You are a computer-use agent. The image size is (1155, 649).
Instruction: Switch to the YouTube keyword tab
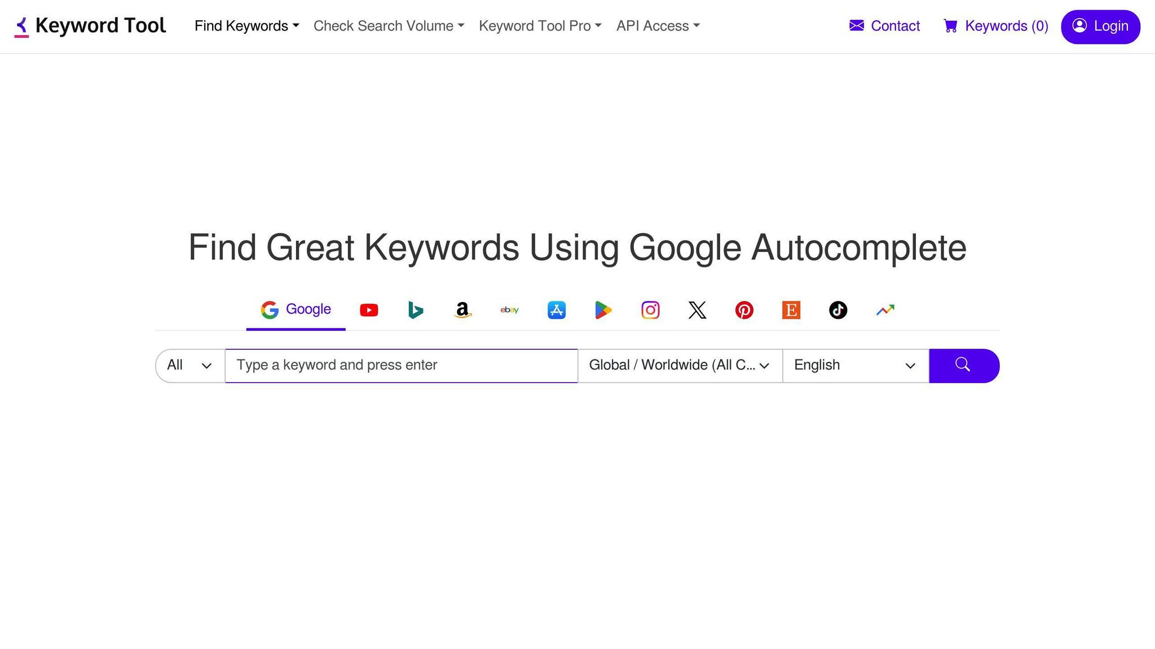pyautogui.click(x=369, y=310)
